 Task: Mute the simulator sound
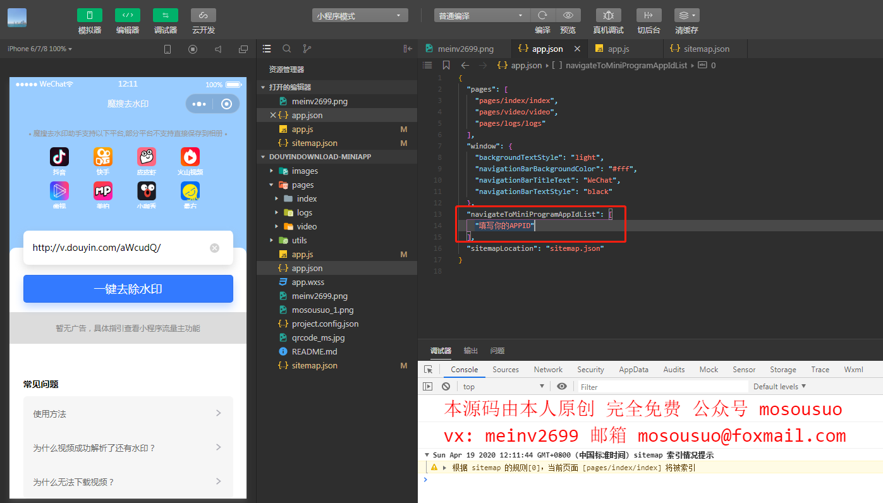click(218, 49)
